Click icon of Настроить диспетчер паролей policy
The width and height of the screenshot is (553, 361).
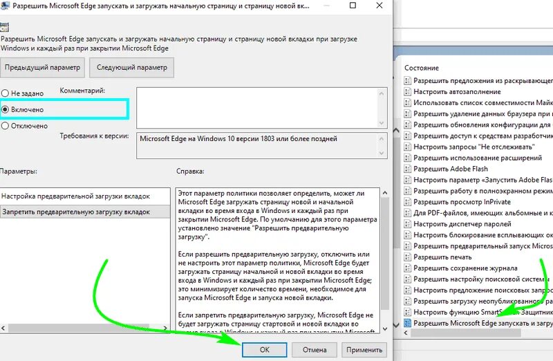pyautogui.click(x=407, y=224)
